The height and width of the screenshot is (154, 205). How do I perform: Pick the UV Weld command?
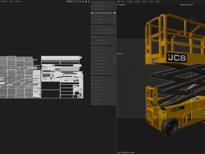pyautogui.click(x=103, y=23)
